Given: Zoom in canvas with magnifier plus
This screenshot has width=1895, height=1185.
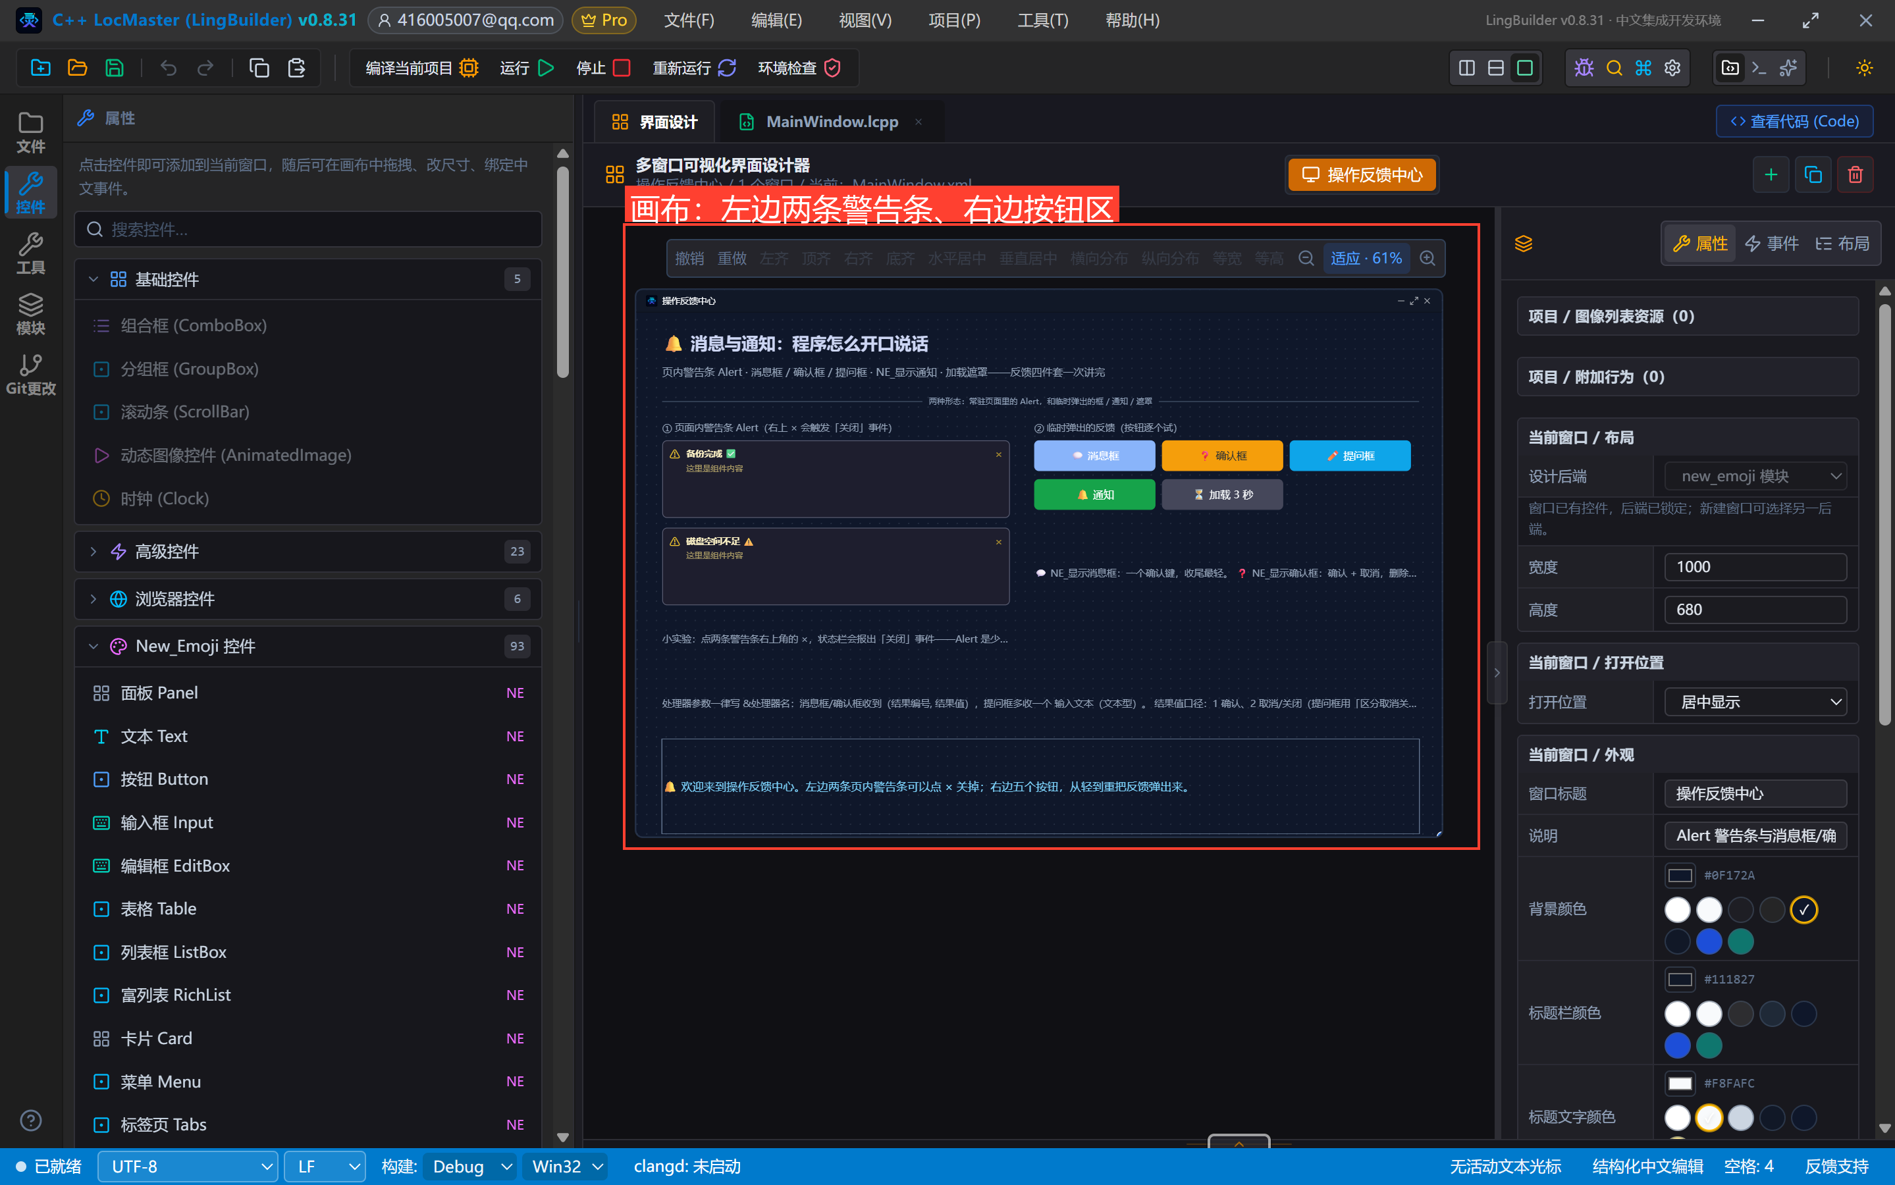Looking at the screenshot, I should click(x=1427, y=259).
